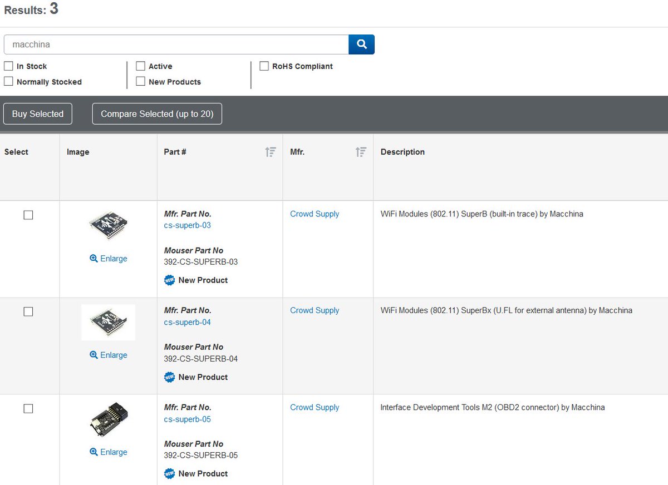Enlarge the cs-superb-05 product image

click(109, 452)
